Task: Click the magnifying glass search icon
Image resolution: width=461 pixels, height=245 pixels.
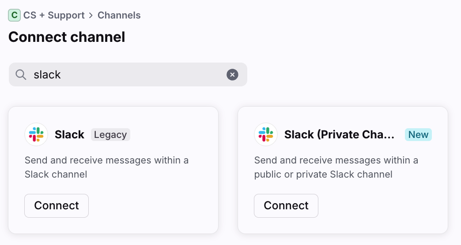Action: (x=21, y=74)
